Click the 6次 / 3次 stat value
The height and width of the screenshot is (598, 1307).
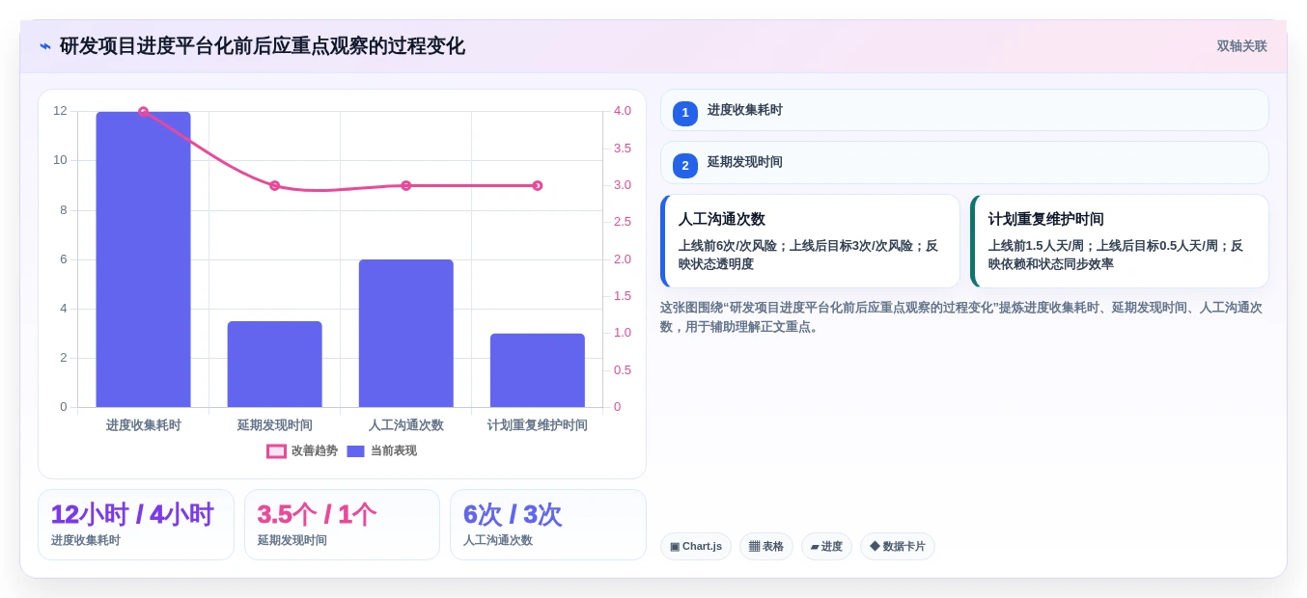pyautogui.click(x=512, y=514)
